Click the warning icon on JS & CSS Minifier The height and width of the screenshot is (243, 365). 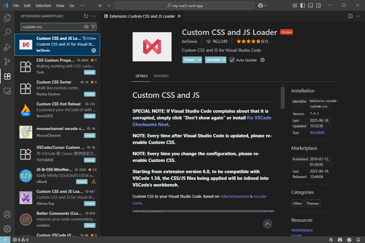click(x=94, y=182)
